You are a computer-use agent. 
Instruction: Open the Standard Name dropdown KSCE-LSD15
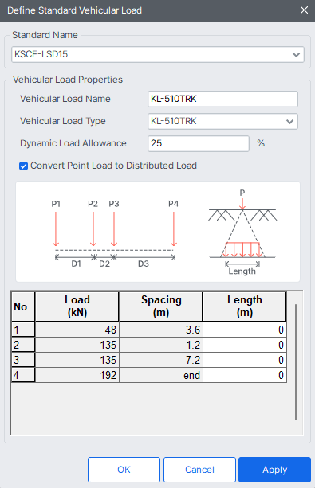coord(158,54)
